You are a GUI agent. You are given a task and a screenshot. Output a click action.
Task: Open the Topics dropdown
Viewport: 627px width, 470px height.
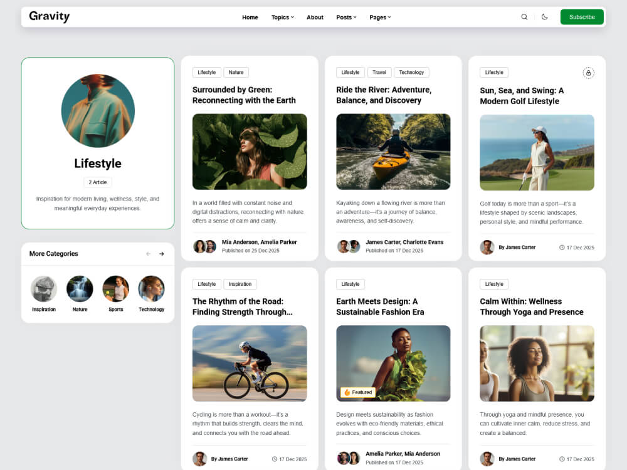coord(282,17)
